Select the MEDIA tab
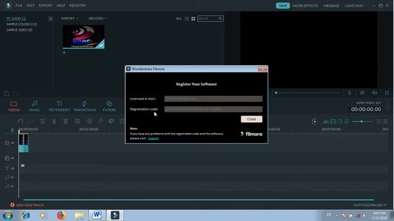 14,106
